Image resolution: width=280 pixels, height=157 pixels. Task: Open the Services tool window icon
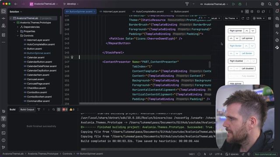[x=3, y=126]
